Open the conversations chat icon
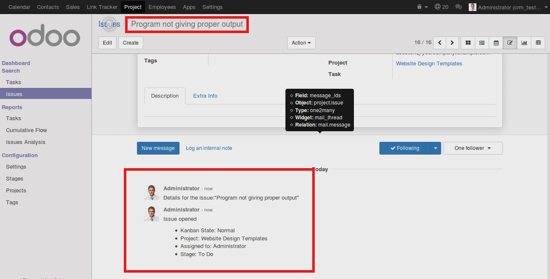 (x=458, y=7)
